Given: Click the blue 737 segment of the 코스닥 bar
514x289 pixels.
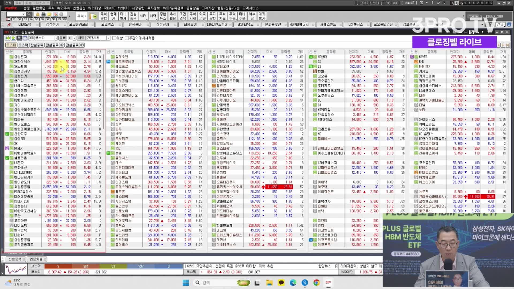Looking at the screenshot, I should pos(141,266).
